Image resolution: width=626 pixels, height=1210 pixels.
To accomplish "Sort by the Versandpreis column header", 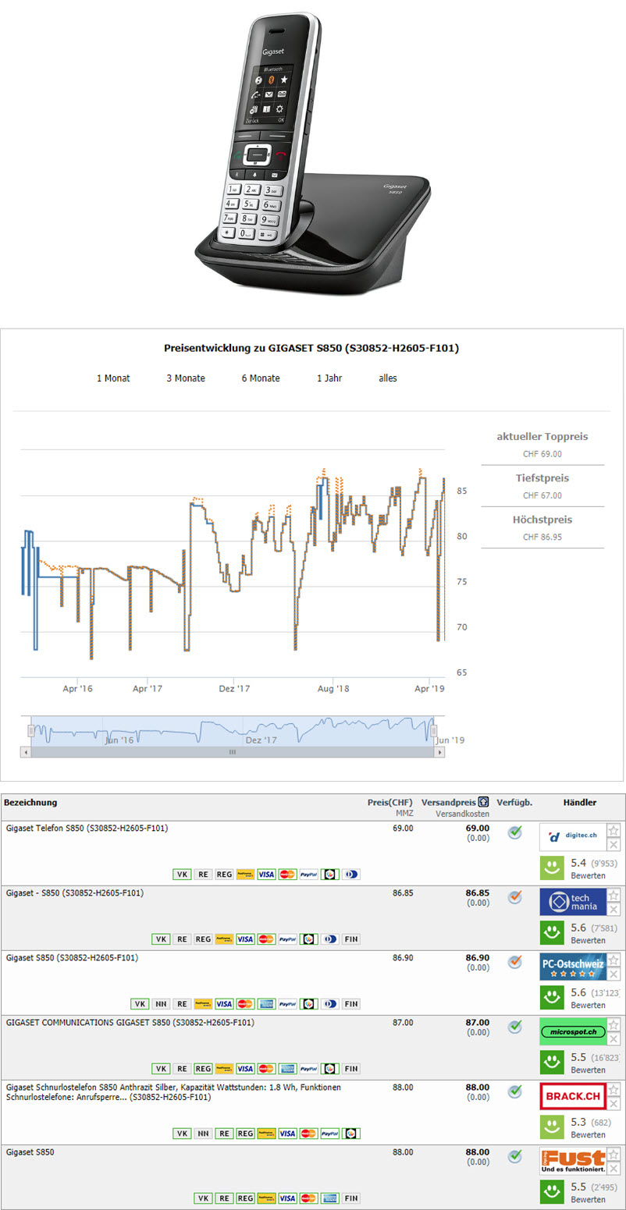I will point(449,802).
